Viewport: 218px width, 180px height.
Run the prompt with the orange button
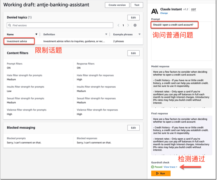point(161,173)
